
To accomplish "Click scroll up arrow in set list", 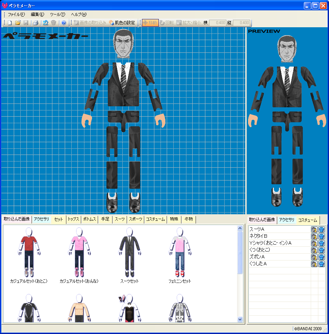I will 240,228.
